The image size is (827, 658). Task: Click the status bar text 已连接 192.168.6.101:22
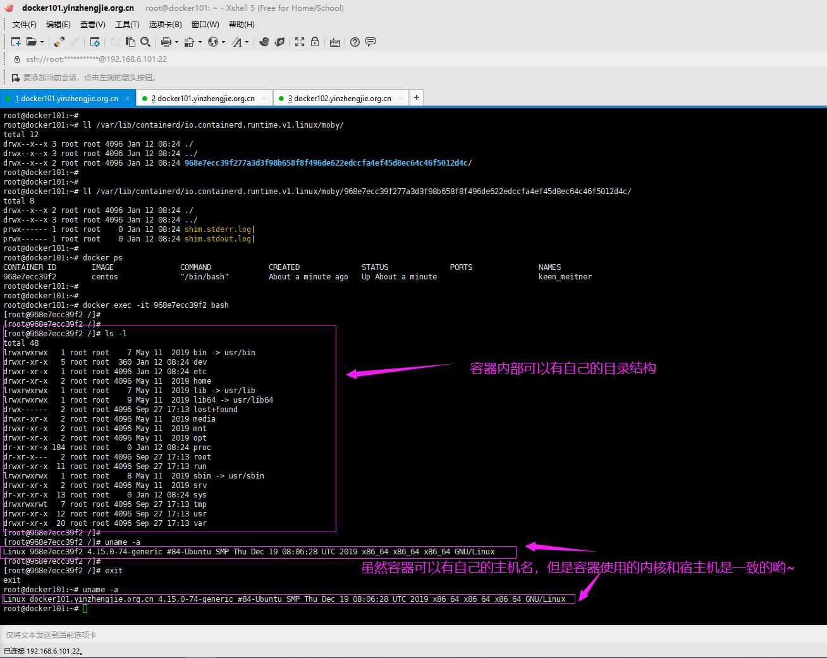44,651
